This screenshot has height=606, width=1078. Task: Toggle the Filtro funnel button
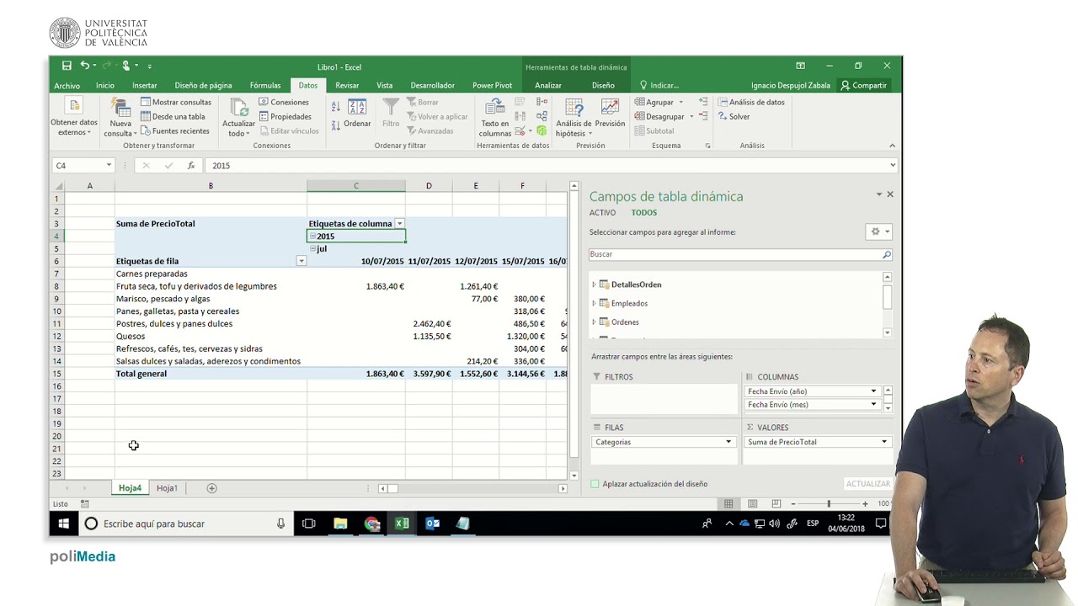coord(391,114)
